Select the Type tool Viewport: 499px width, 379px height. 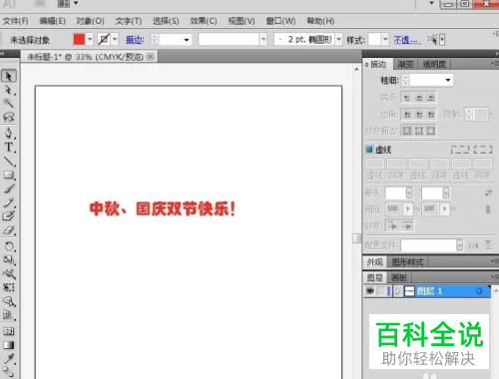pyautogui.click(x=9, y=148)
